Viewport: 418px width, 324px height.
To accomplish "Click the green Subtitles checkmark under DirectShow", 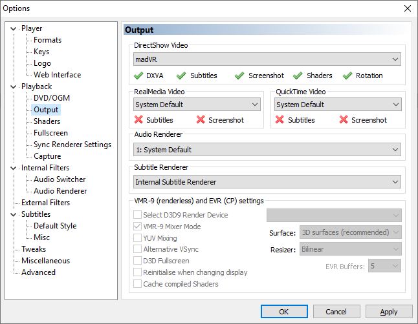I will coord(181,76).
